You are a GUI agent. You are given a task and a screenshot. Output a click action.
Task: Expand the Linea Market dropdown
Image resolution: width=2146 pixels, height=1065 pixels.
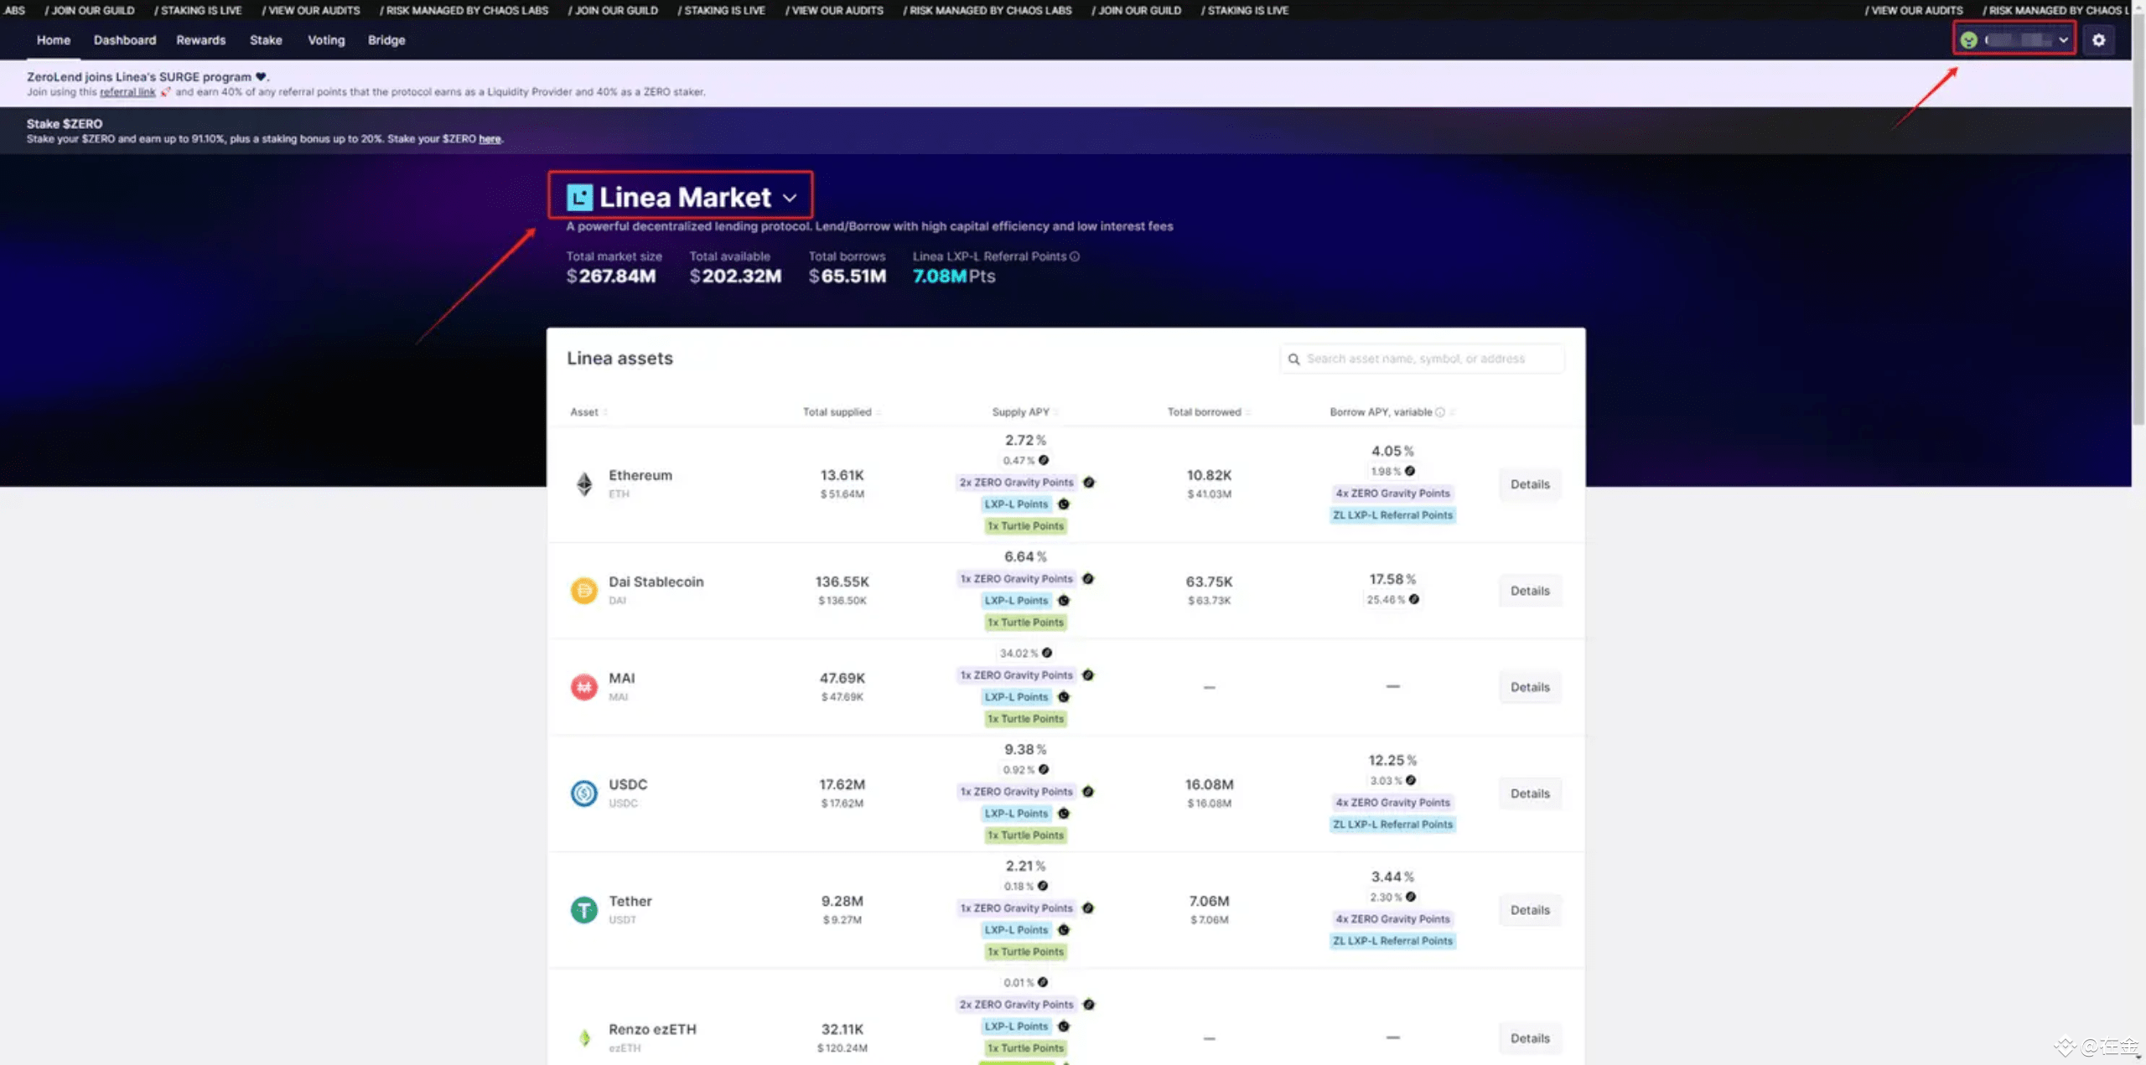coord(790,198)
